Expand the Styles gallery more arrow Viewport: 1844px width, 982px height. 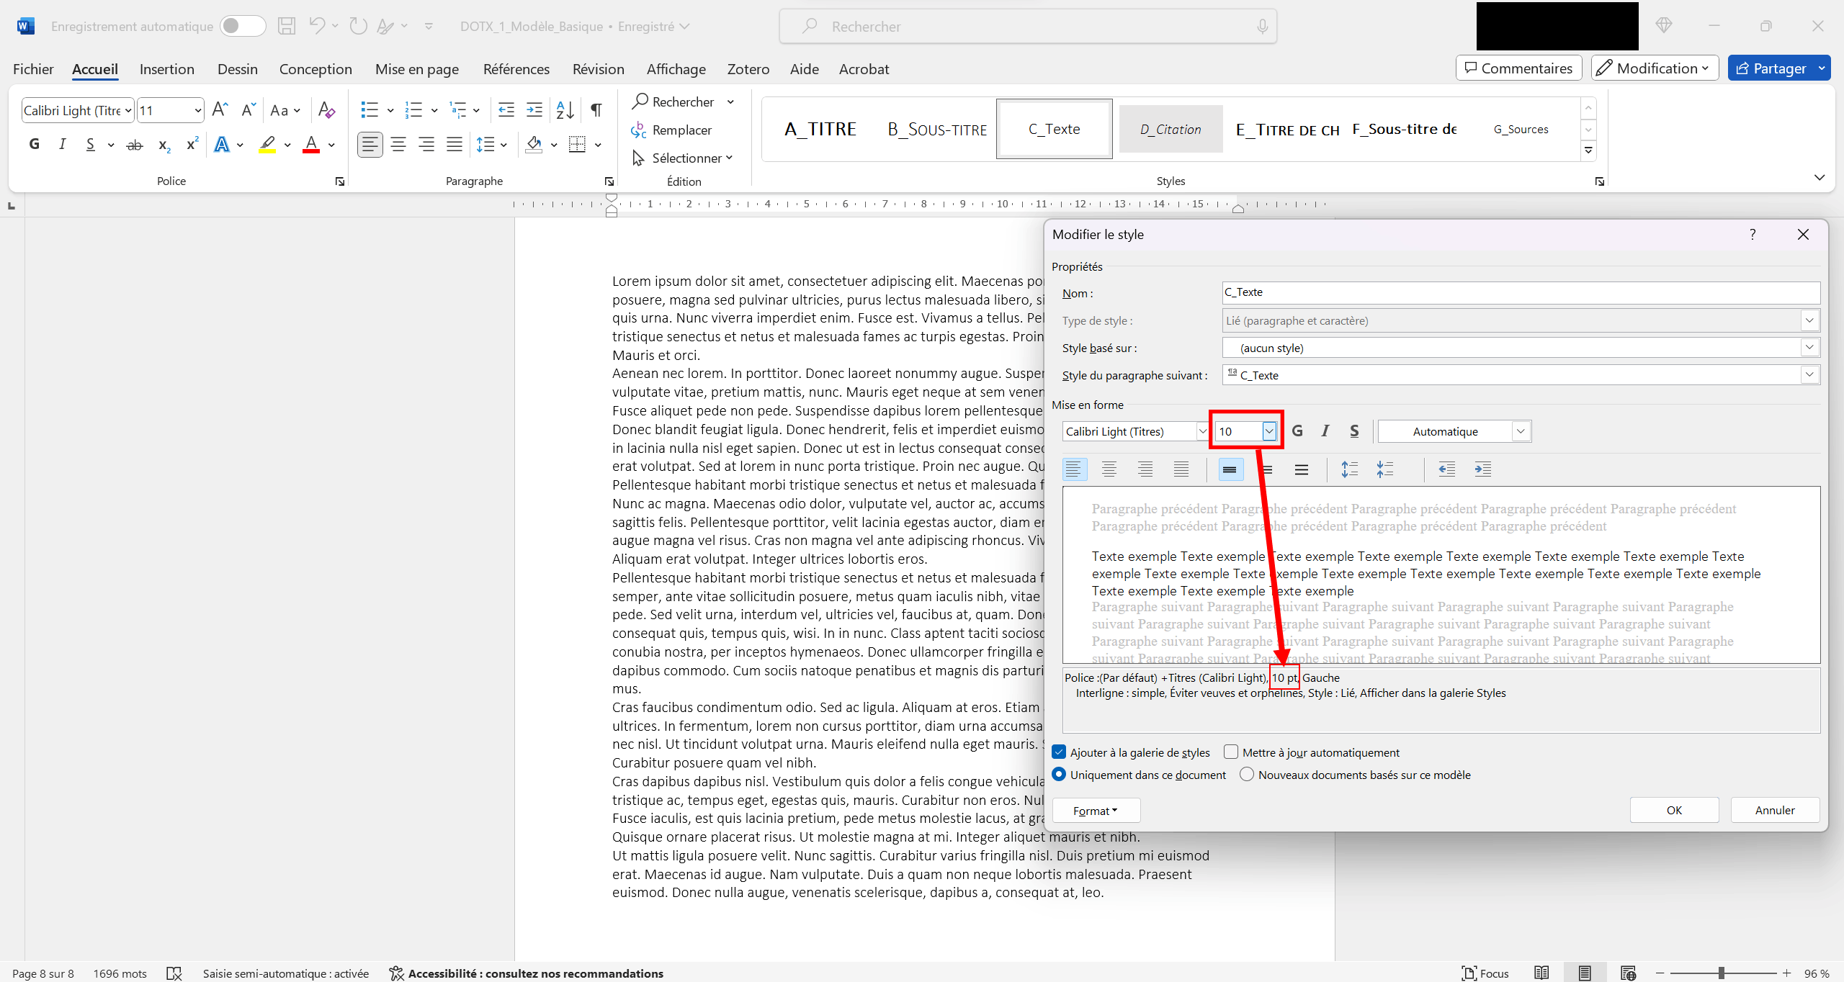tap(1588, 151)
